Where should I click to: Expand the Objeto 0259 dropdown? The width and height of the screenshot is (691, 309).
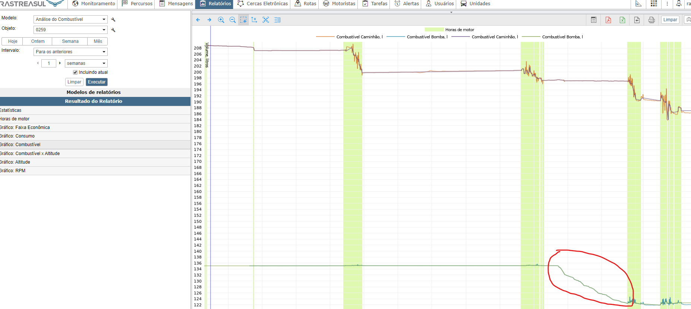[x=70, y=30]
